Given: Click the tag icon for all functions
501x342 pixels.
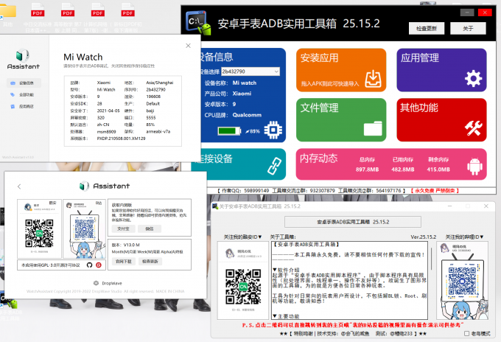Looking at the screenshot, I should (13, 94).
